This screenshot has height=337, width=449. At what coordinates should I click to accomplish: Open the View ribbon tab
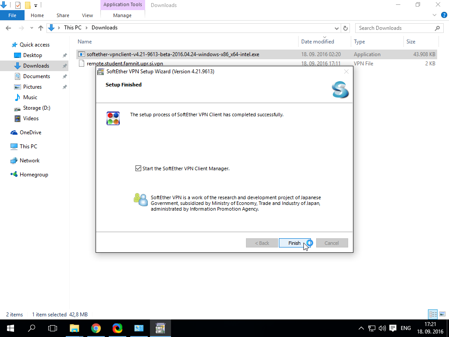[87, 15]
